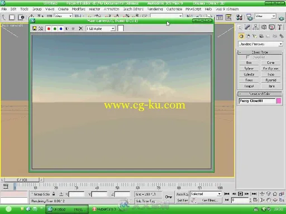Open the Customize menu
286x214 pixels.
[x=174, y=9]
